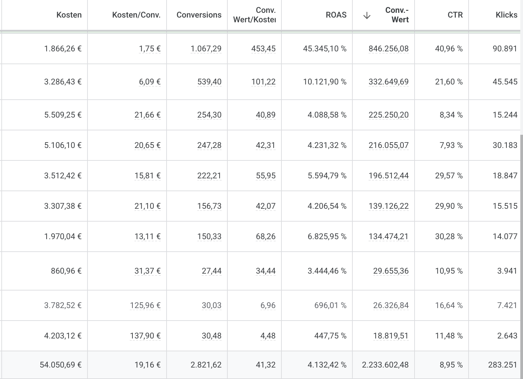
Task: Sort by Kosten/Conv. column header
Action: [136, 15]
